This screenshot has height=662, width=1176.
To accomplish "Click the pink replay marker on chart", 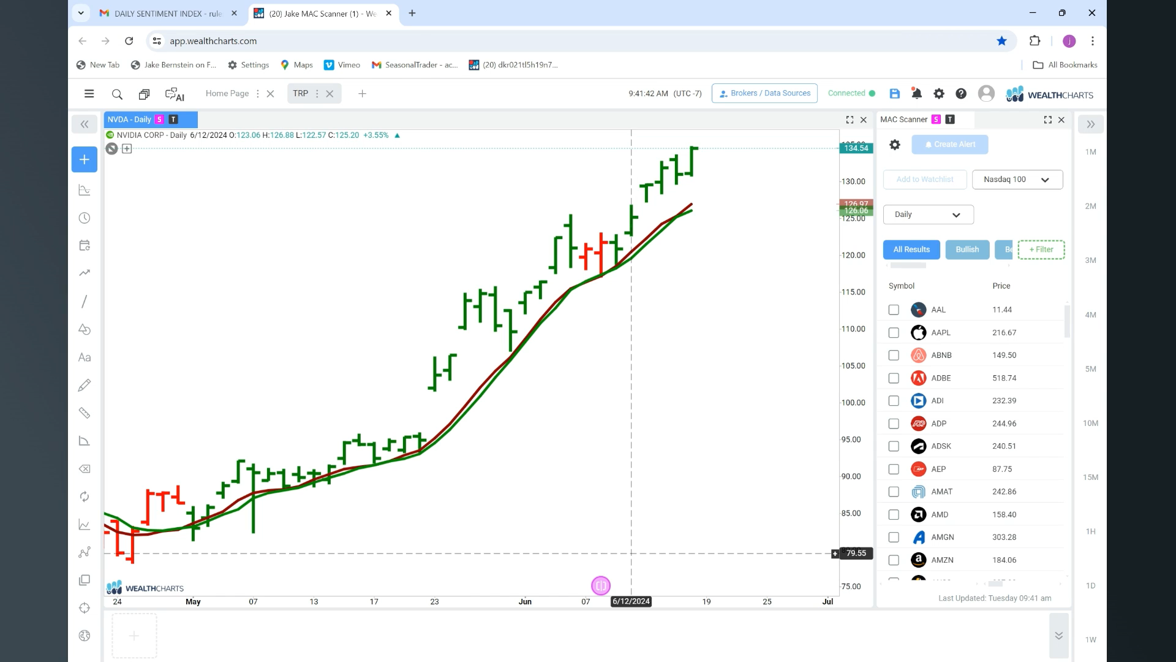I will coord(601,586).
